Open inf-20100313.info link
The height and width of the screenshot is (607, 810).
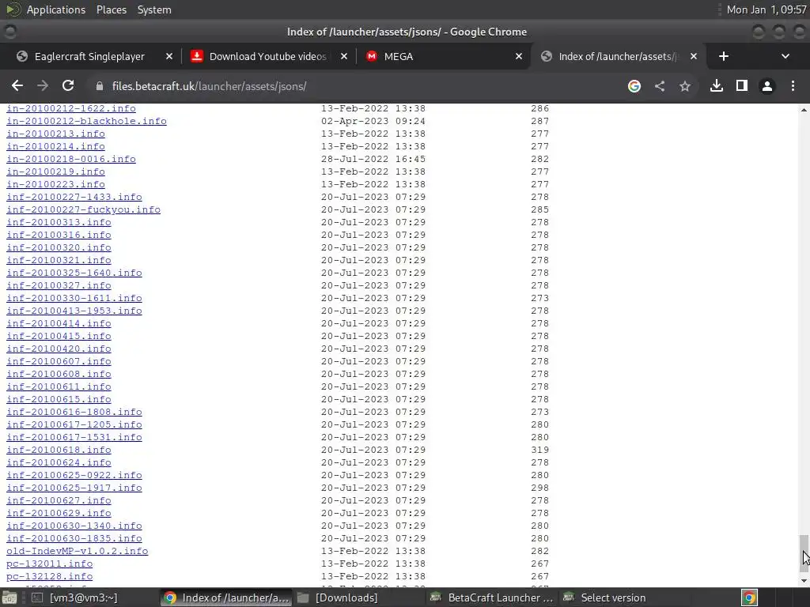pos(59,222)
